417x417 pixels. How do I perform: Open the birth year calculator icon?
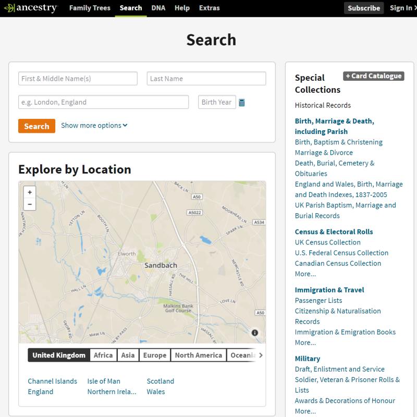241,102
